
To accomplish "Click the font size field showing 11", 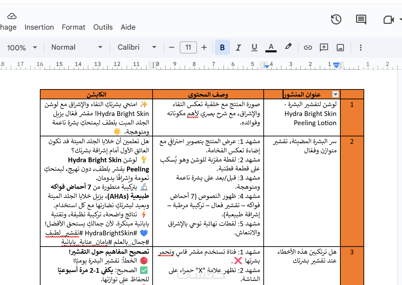I will pyautogui.click(x=188, y=48).
